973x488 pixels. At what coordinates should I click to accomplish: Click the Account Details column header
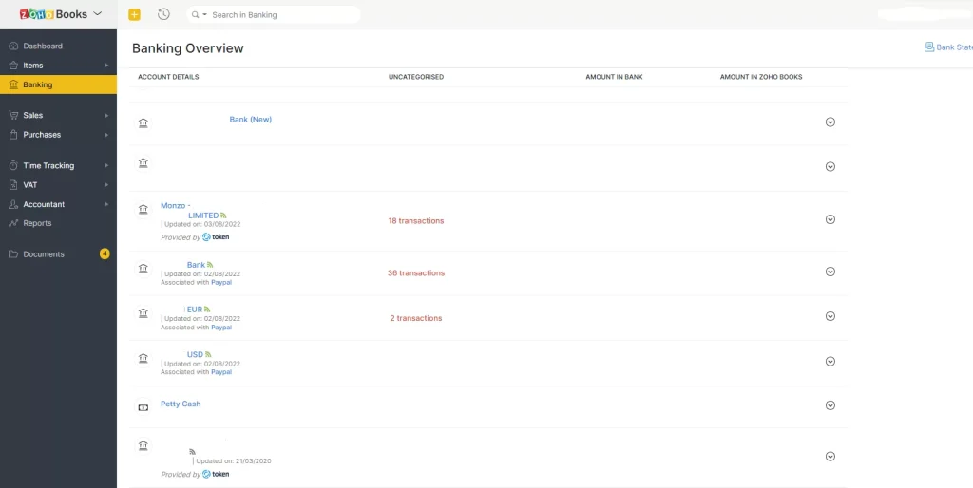click(168, 77)
